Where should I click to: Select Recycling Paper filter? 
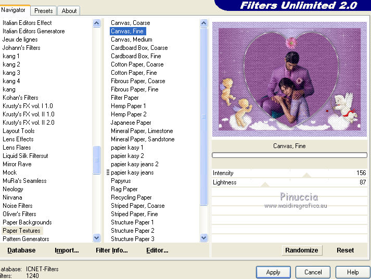tap(131, 197)
